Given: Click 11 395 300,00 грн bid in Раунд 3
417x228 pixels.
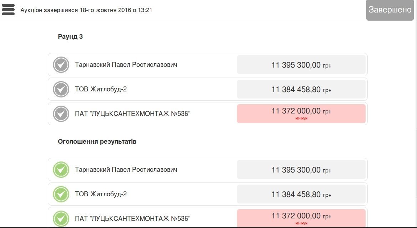Looking at the screenshot, I should point(301,65).
